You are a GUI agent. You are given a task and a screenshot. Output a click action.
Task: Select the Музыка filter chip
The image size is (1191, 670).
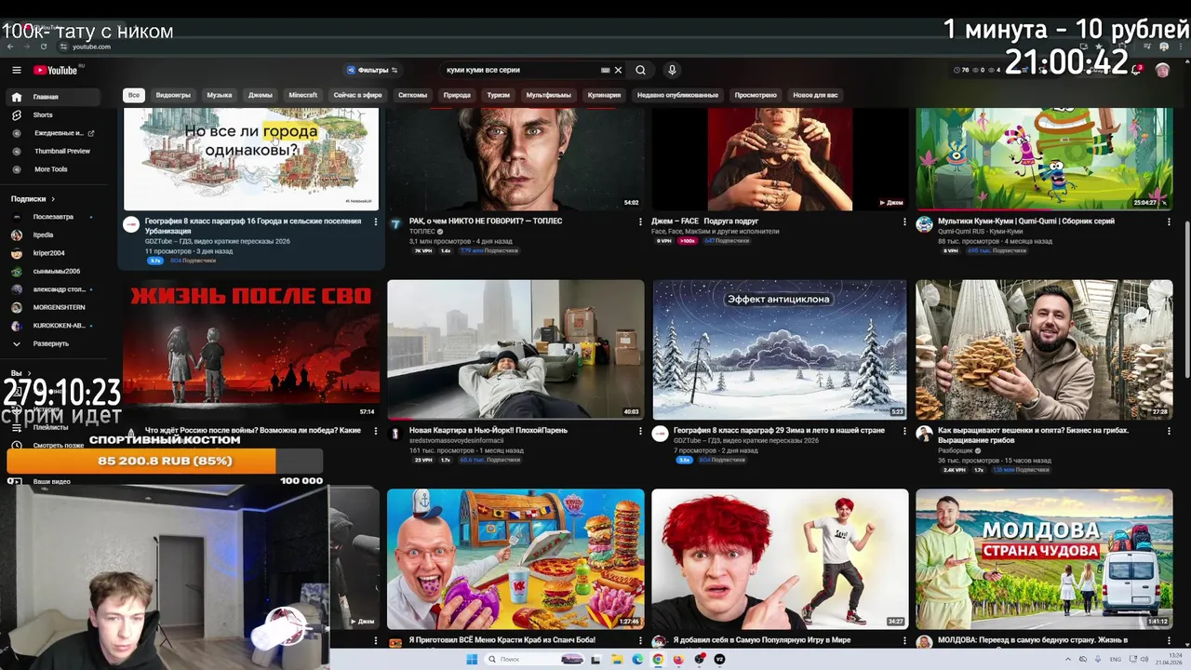click(220, 95)
